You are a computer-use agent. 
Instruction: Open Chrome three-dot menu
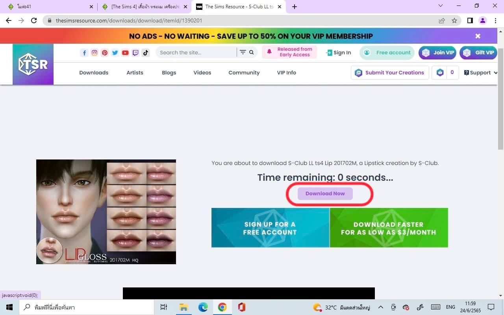tap(495, 20)
